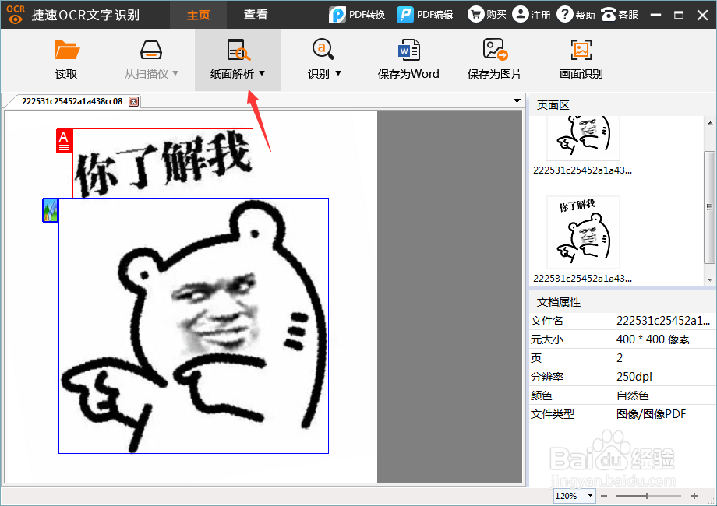
Task: Click the 购买 shopping cart icon
Action: tap(477, 13)
